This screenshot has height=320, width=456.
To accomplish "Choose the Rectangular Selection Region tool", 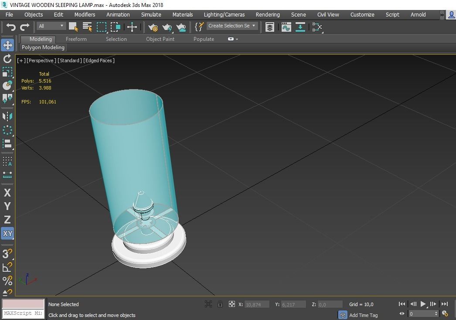I will (x=101, y=27).
